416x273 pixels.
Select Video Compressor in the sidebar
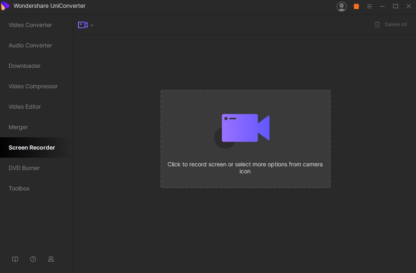tap(33, 86)
